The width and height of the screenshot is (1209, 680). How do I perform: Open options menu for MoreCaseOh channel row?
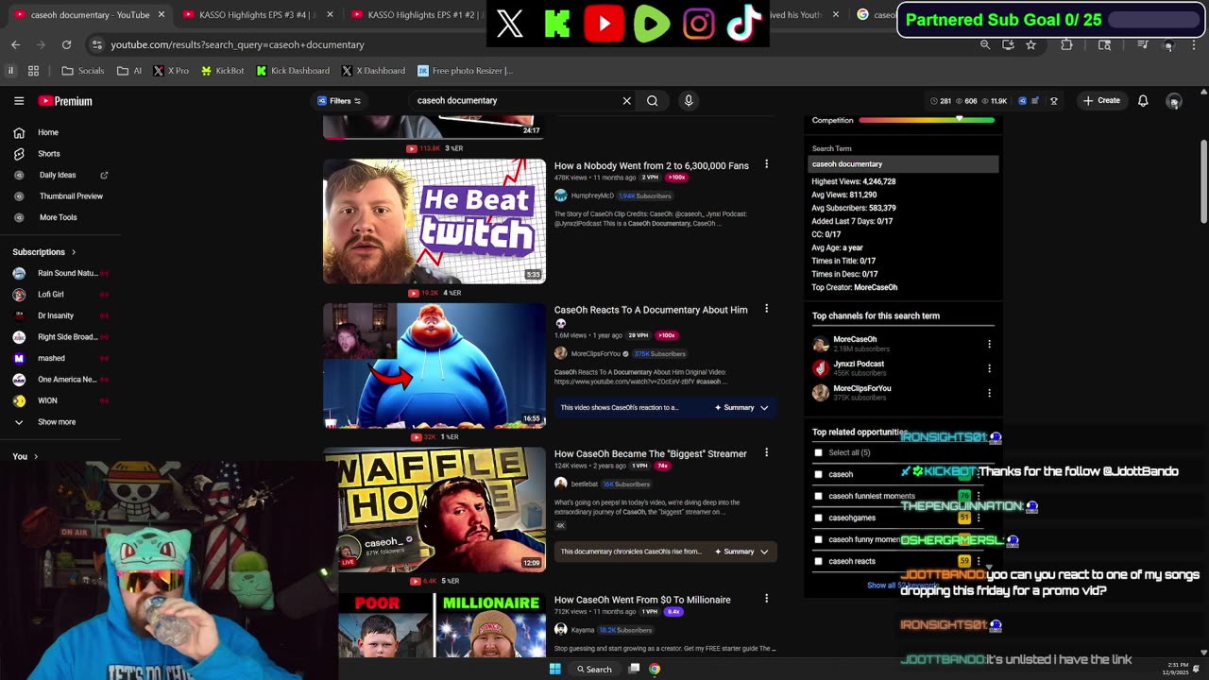click(989, 344)
